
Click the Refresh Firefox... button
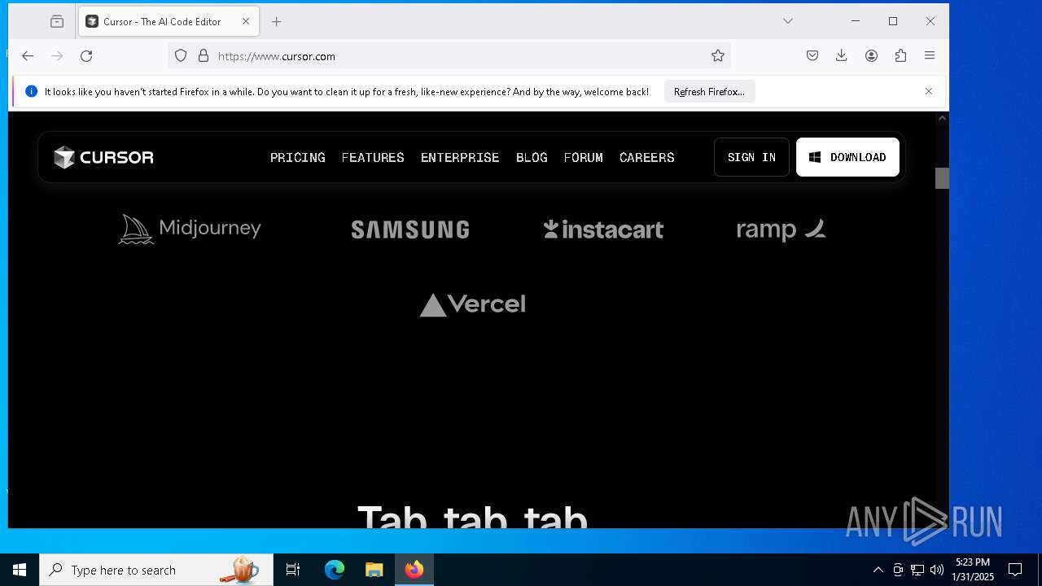pyautogui.click(x=709, y=92)
